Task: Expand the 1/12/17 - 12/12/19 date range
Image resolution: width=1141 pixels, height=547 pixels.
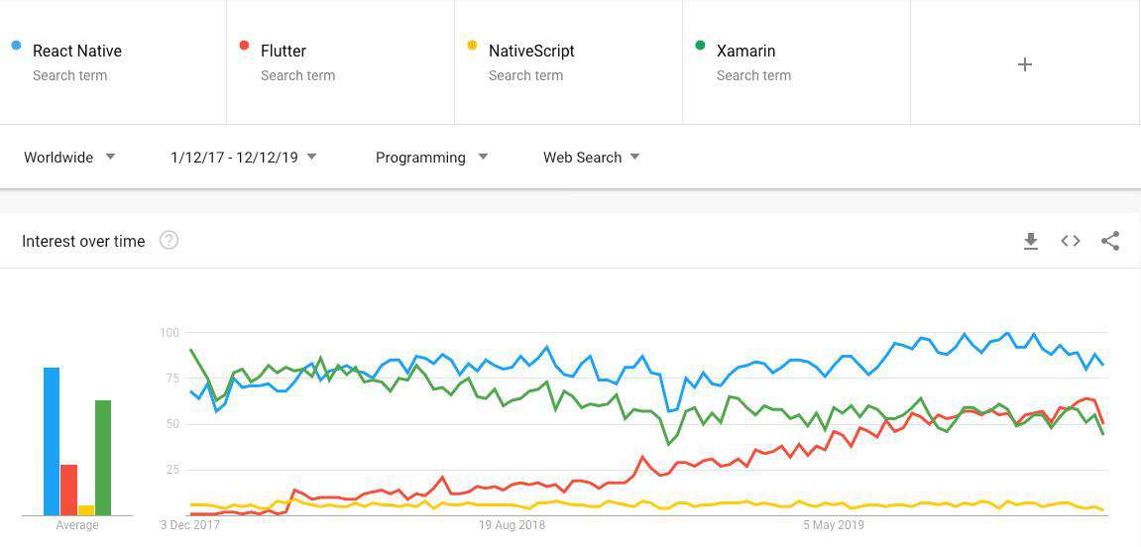Action: (244, 158)
